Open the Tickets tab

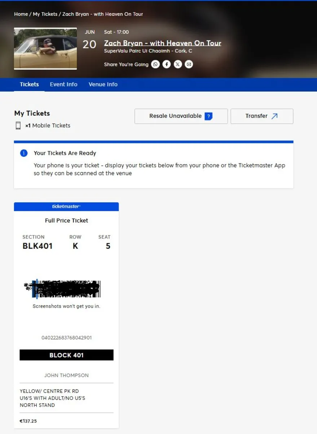[x=29, y=84]
